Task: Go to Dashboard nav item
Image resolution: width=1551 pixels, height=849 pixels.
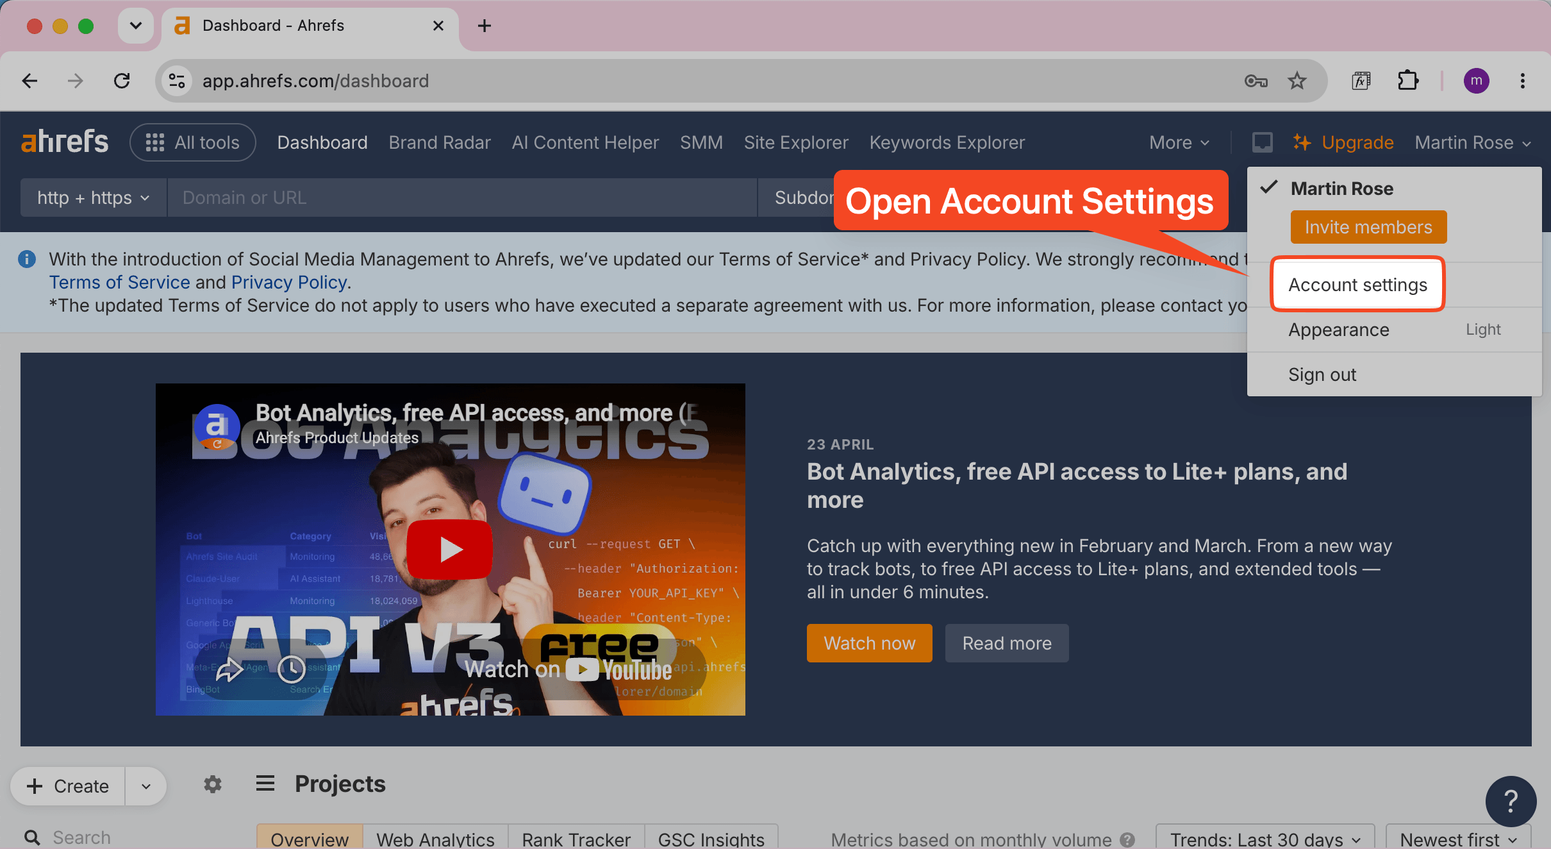Action: (322, 142)
